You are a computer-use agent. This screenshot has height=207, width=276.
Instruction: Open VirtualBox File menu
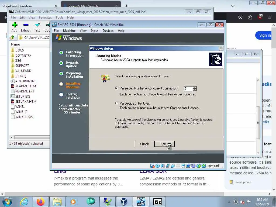tap(56, 31)
